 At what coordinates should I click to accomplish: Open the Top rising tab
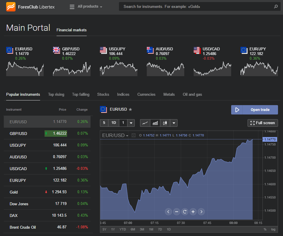[56, 95]
